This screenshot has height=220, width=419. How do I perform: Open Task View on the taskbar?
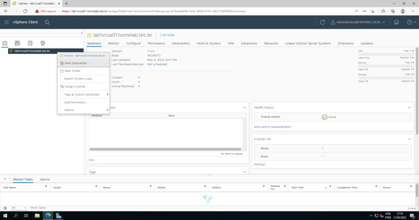tap(26, 216)
